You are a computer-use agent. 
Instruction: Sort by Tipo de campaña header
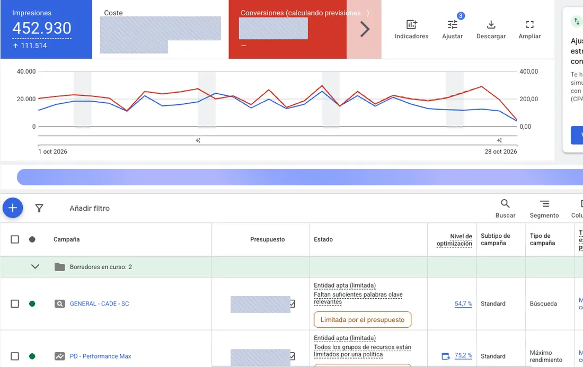(x=542, y=239)
